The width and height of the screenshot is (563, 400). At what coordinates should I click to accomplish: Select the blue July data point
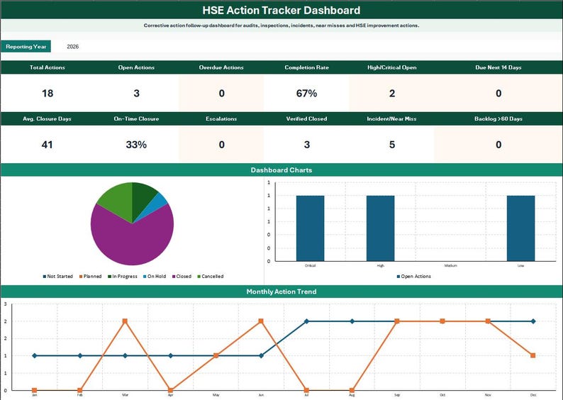(x=306, y=321)
